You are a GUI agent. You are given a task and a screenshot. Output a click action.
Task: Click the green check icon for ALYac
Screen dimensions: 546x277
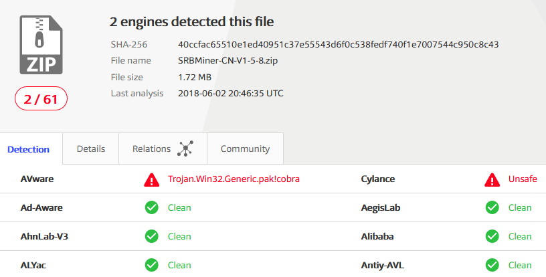(151, 265)
